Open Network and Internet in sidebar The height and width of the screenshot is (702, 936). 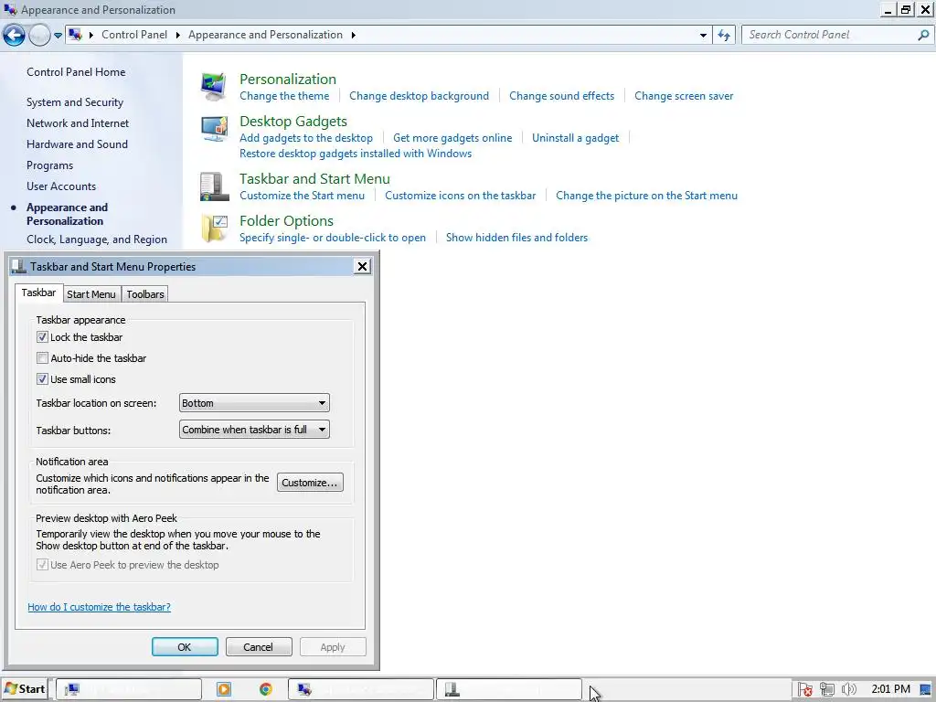click(78, 123)
